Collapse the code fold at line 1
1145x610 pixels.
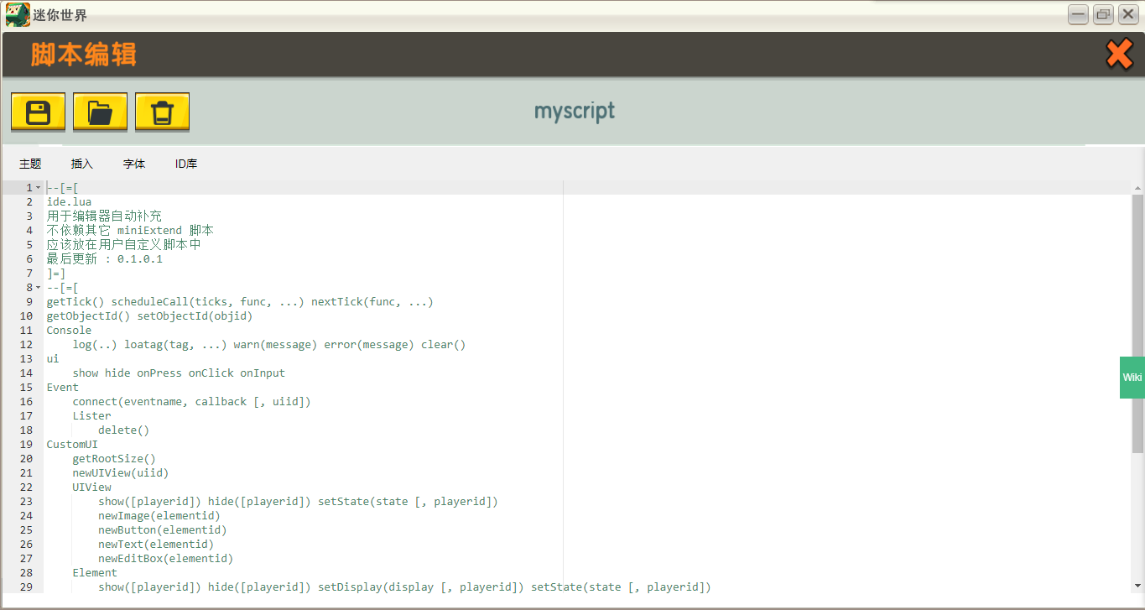(x=38, y=188)
